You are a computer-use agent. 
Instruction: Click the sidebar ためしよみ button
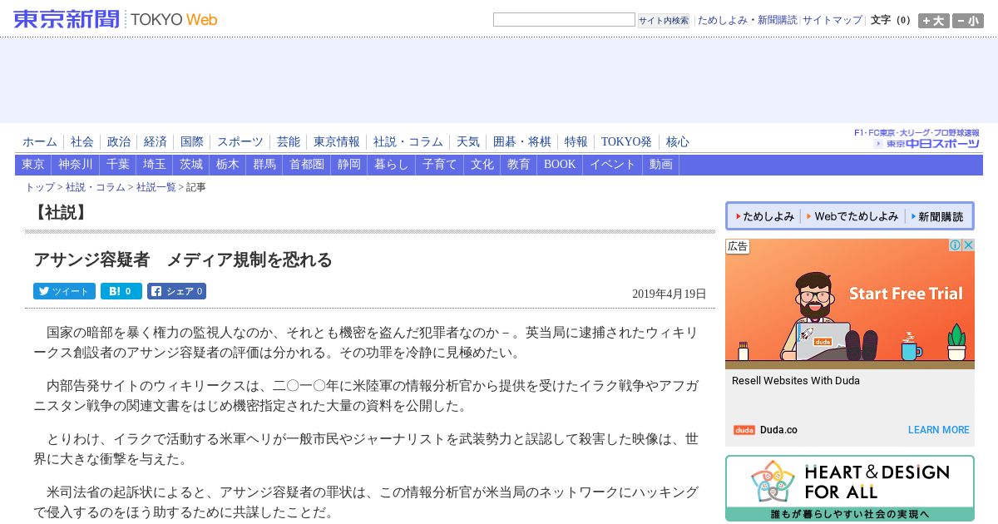pos(765,216)
